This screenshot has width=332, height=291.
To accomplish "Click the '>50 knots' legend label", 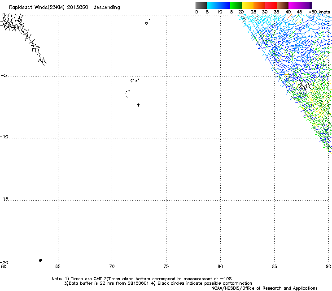I will [x=319, y=12].
